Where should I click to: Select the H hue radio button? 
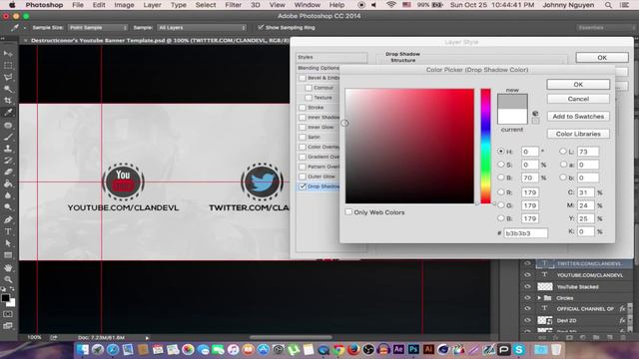tap(501, 151)
